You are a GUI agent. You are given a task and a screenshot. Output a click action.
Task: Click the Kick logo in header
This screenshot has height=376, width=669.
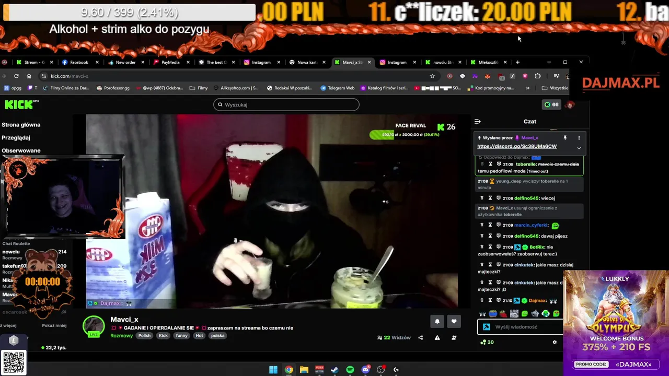[x=20, y=104]
